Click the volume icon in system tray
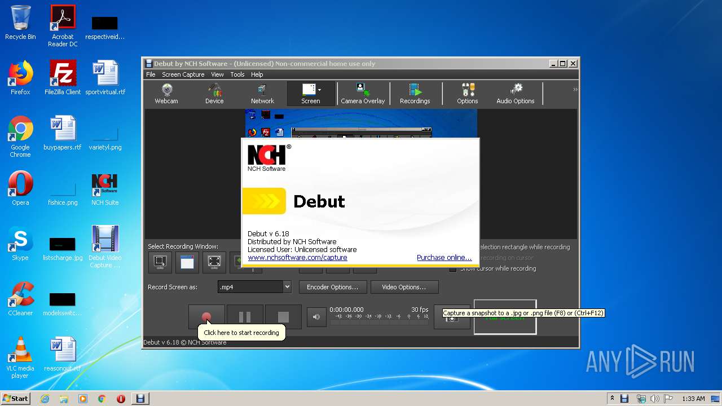The height and width of the screenshot is (406, 722). pyautogui.click(x=655, y=399)
